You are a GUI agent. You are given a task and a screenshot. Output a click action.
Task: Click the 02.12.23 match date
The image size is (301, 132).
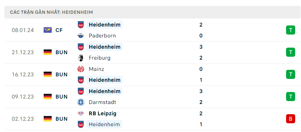coord(23,119)
